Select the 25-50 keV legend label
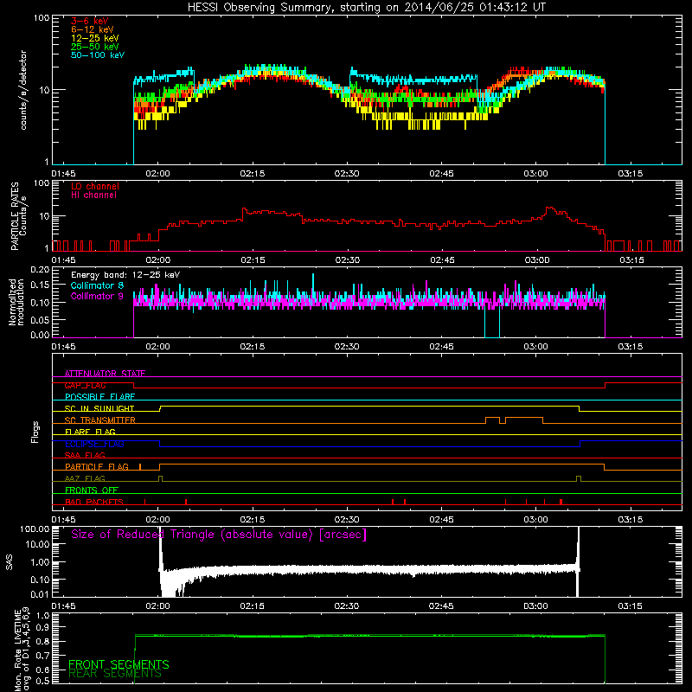 (x=95, y=47)
